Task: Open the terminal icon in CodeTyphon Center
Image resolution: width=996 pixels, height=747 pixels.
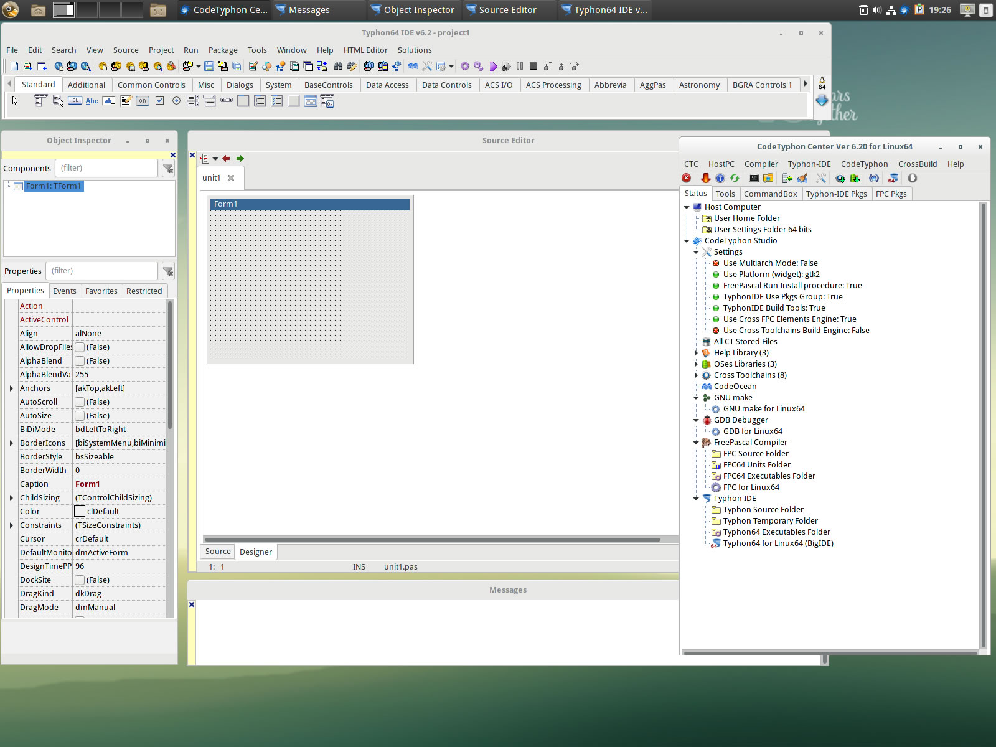Action: [754, 178]
